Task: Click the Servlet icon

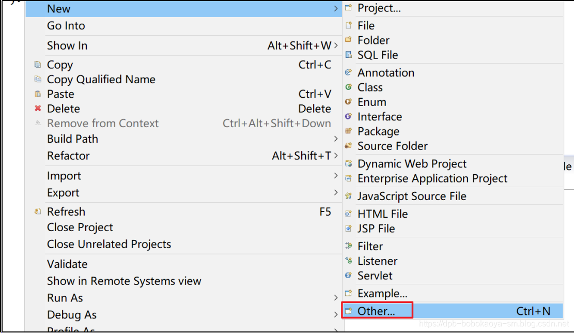Action: pyautogui.click(x=349, y=276)
